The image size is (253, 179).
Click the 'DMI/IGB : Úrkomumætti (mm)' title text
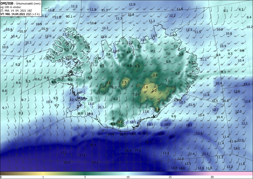(x=20, y=4)
